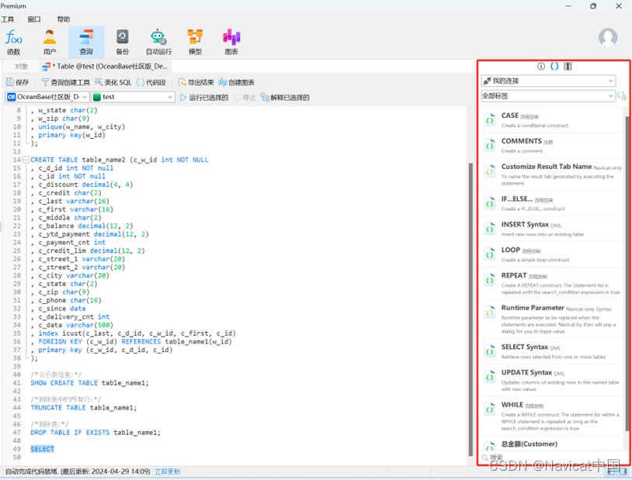The image size is (632, 480).
Task: Select the CASE snippet
Action: point(551,119)
